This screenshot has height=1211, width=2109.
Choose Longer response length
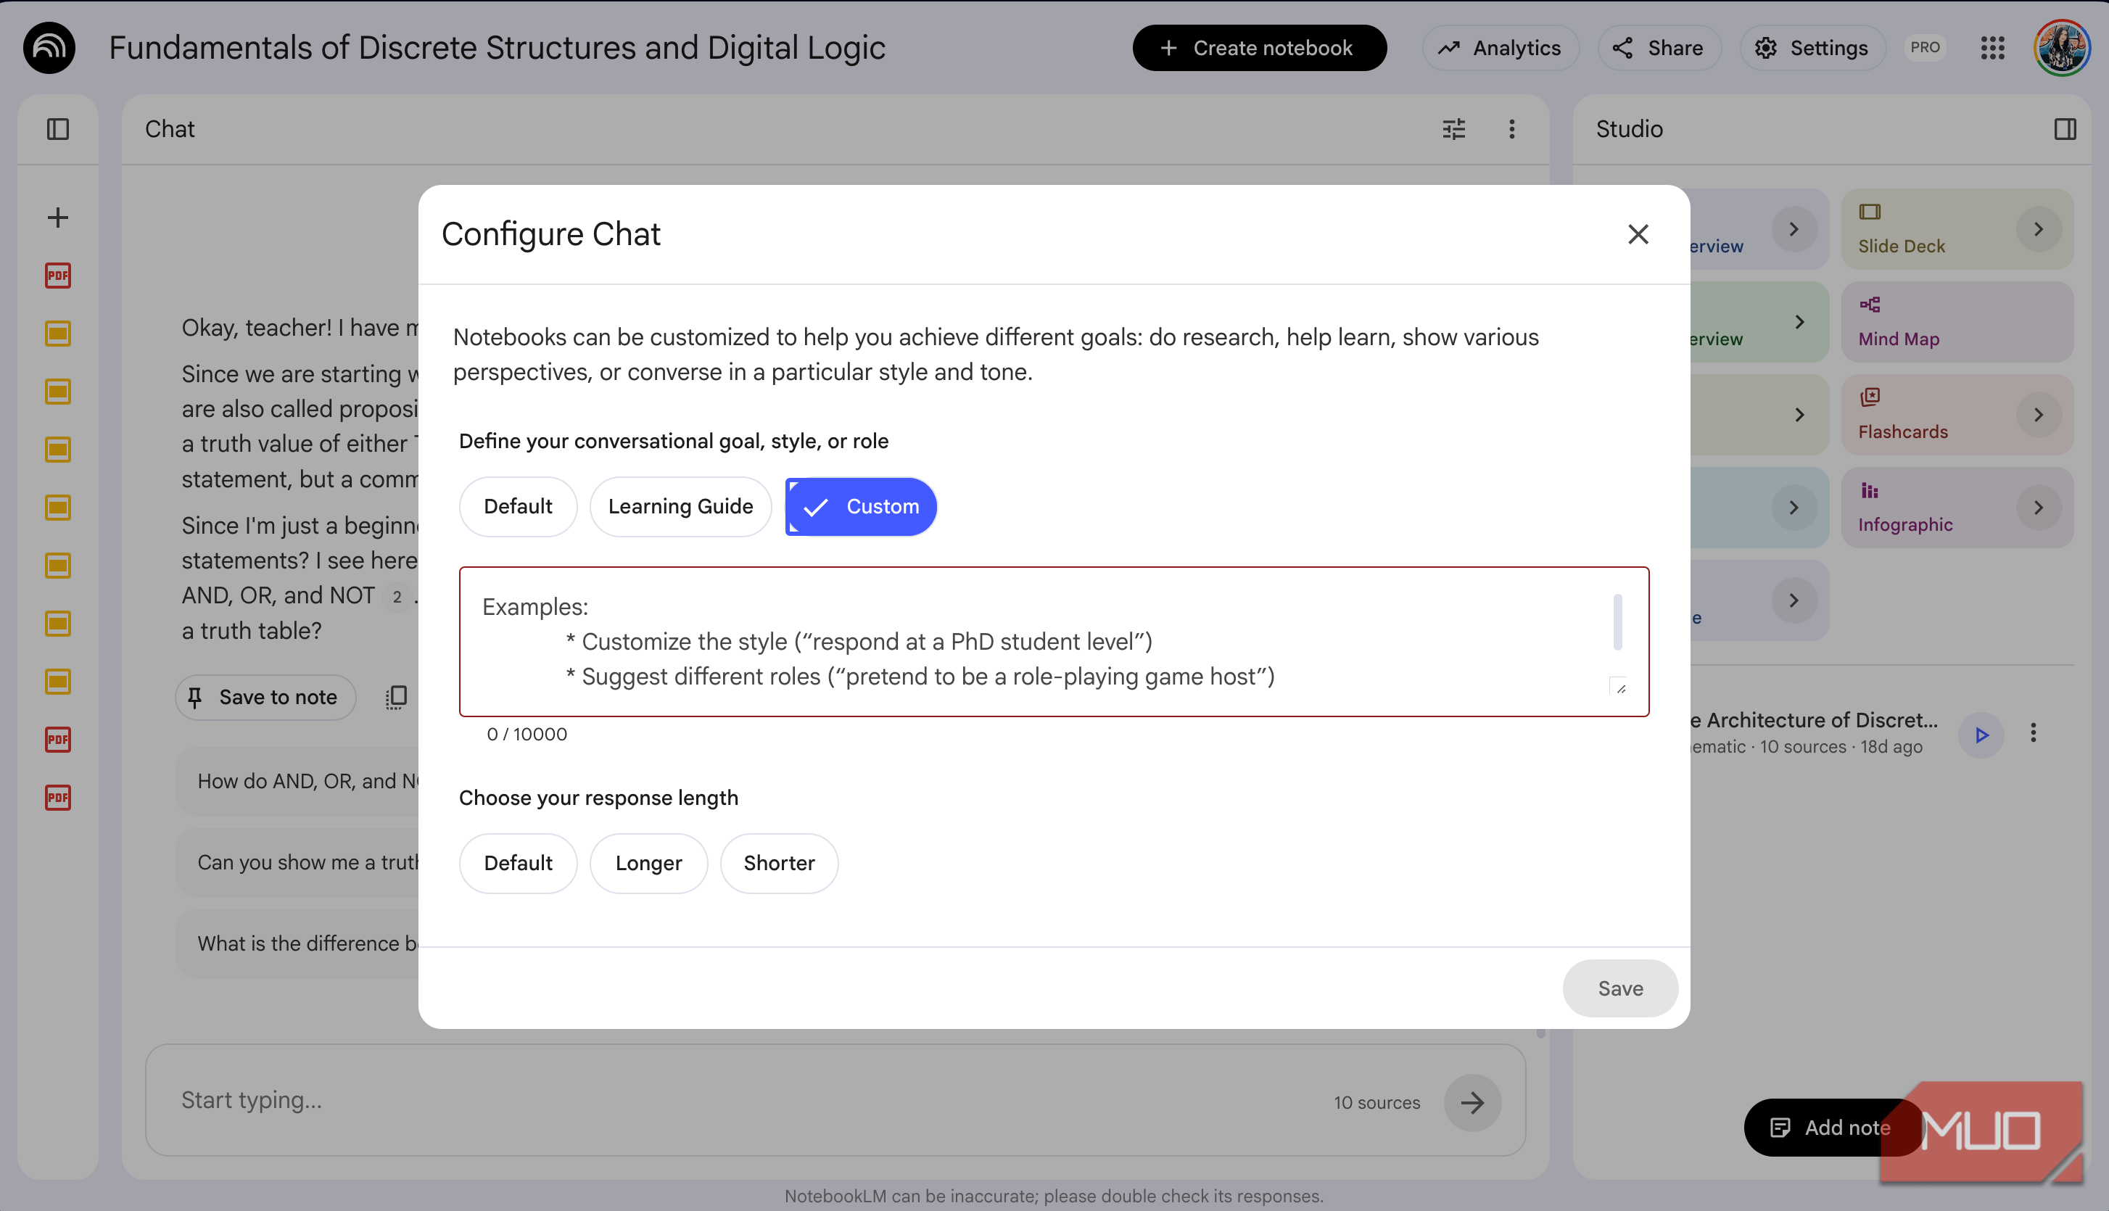648,864
